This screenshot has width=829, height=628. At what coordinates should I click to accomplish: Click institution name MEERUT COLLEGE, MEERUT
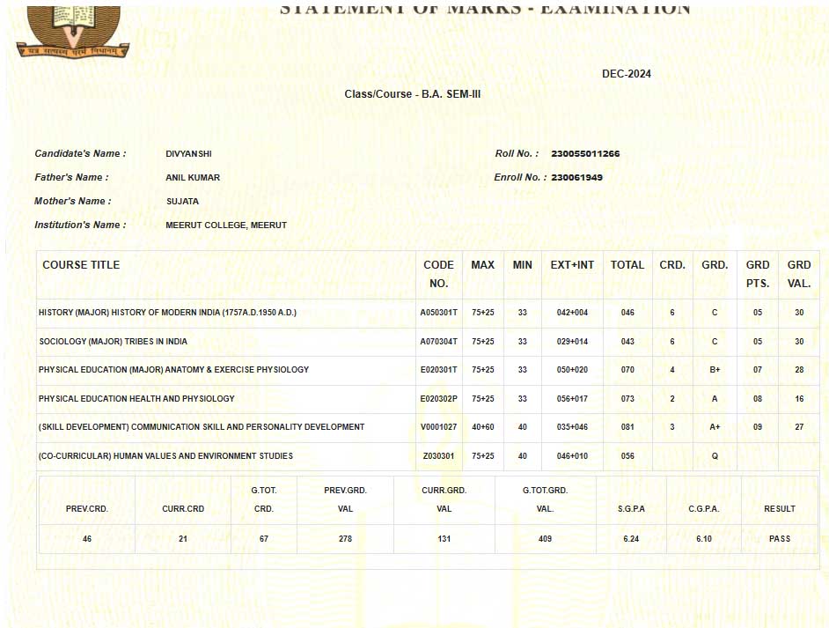click(226, 225)
